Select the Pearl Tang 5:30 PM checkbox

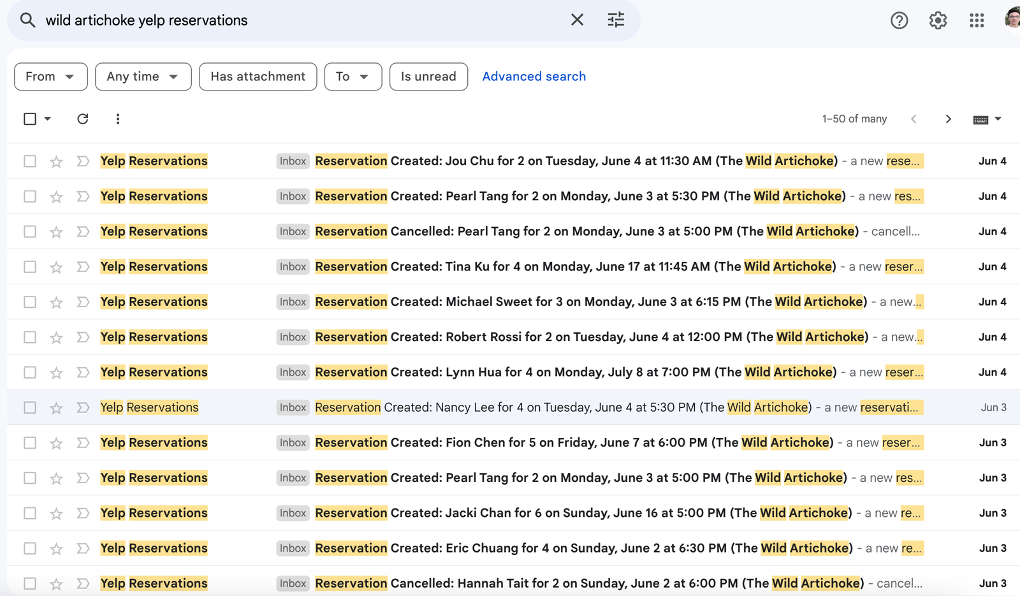pyautogui.click(x=30, y=196)
